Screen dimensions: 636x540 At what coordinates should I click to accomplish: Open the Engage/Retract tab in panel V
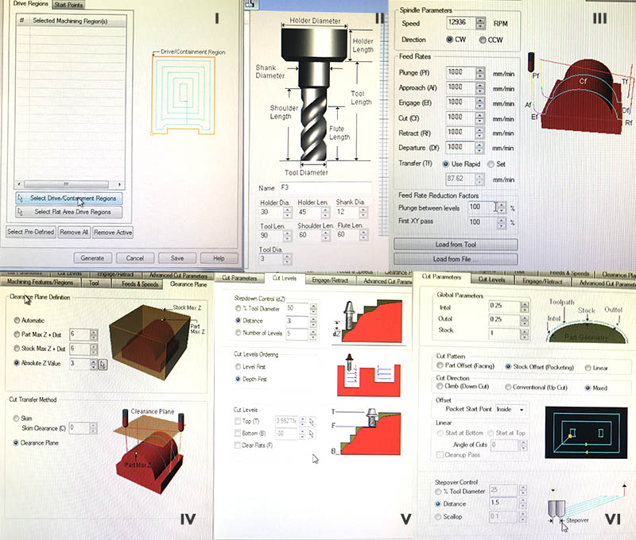click(330, 280)
